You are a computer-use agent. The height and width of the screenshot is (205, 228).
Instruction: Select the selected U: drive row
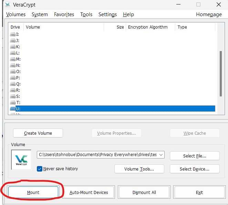[x=113, y=109]
